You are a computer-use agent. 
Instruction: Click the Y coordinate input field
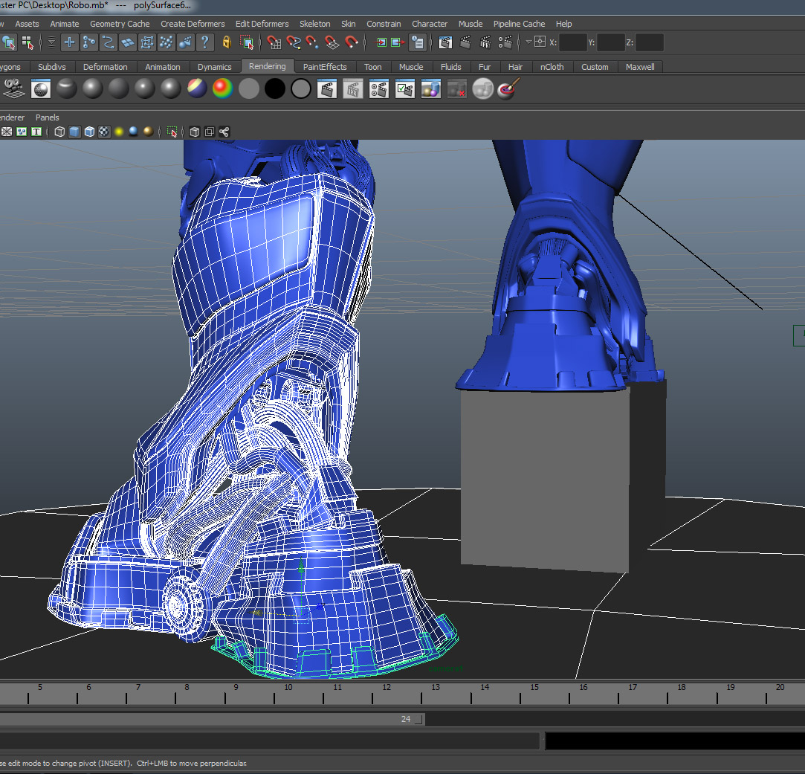click(611, 42)
